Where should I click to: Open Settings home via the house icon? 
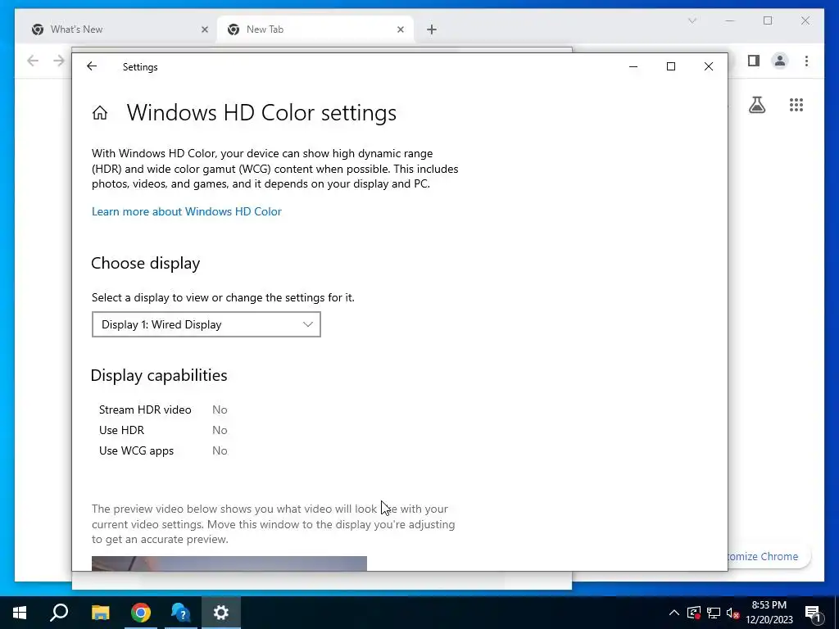(x=99, y=113)
